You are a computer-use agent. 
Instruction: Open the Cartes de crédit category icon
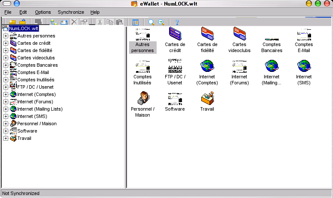click(175, 33)
